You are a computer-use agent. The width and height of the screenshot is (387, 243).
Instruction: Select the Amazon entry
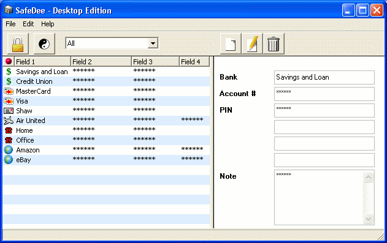[106, 150]
